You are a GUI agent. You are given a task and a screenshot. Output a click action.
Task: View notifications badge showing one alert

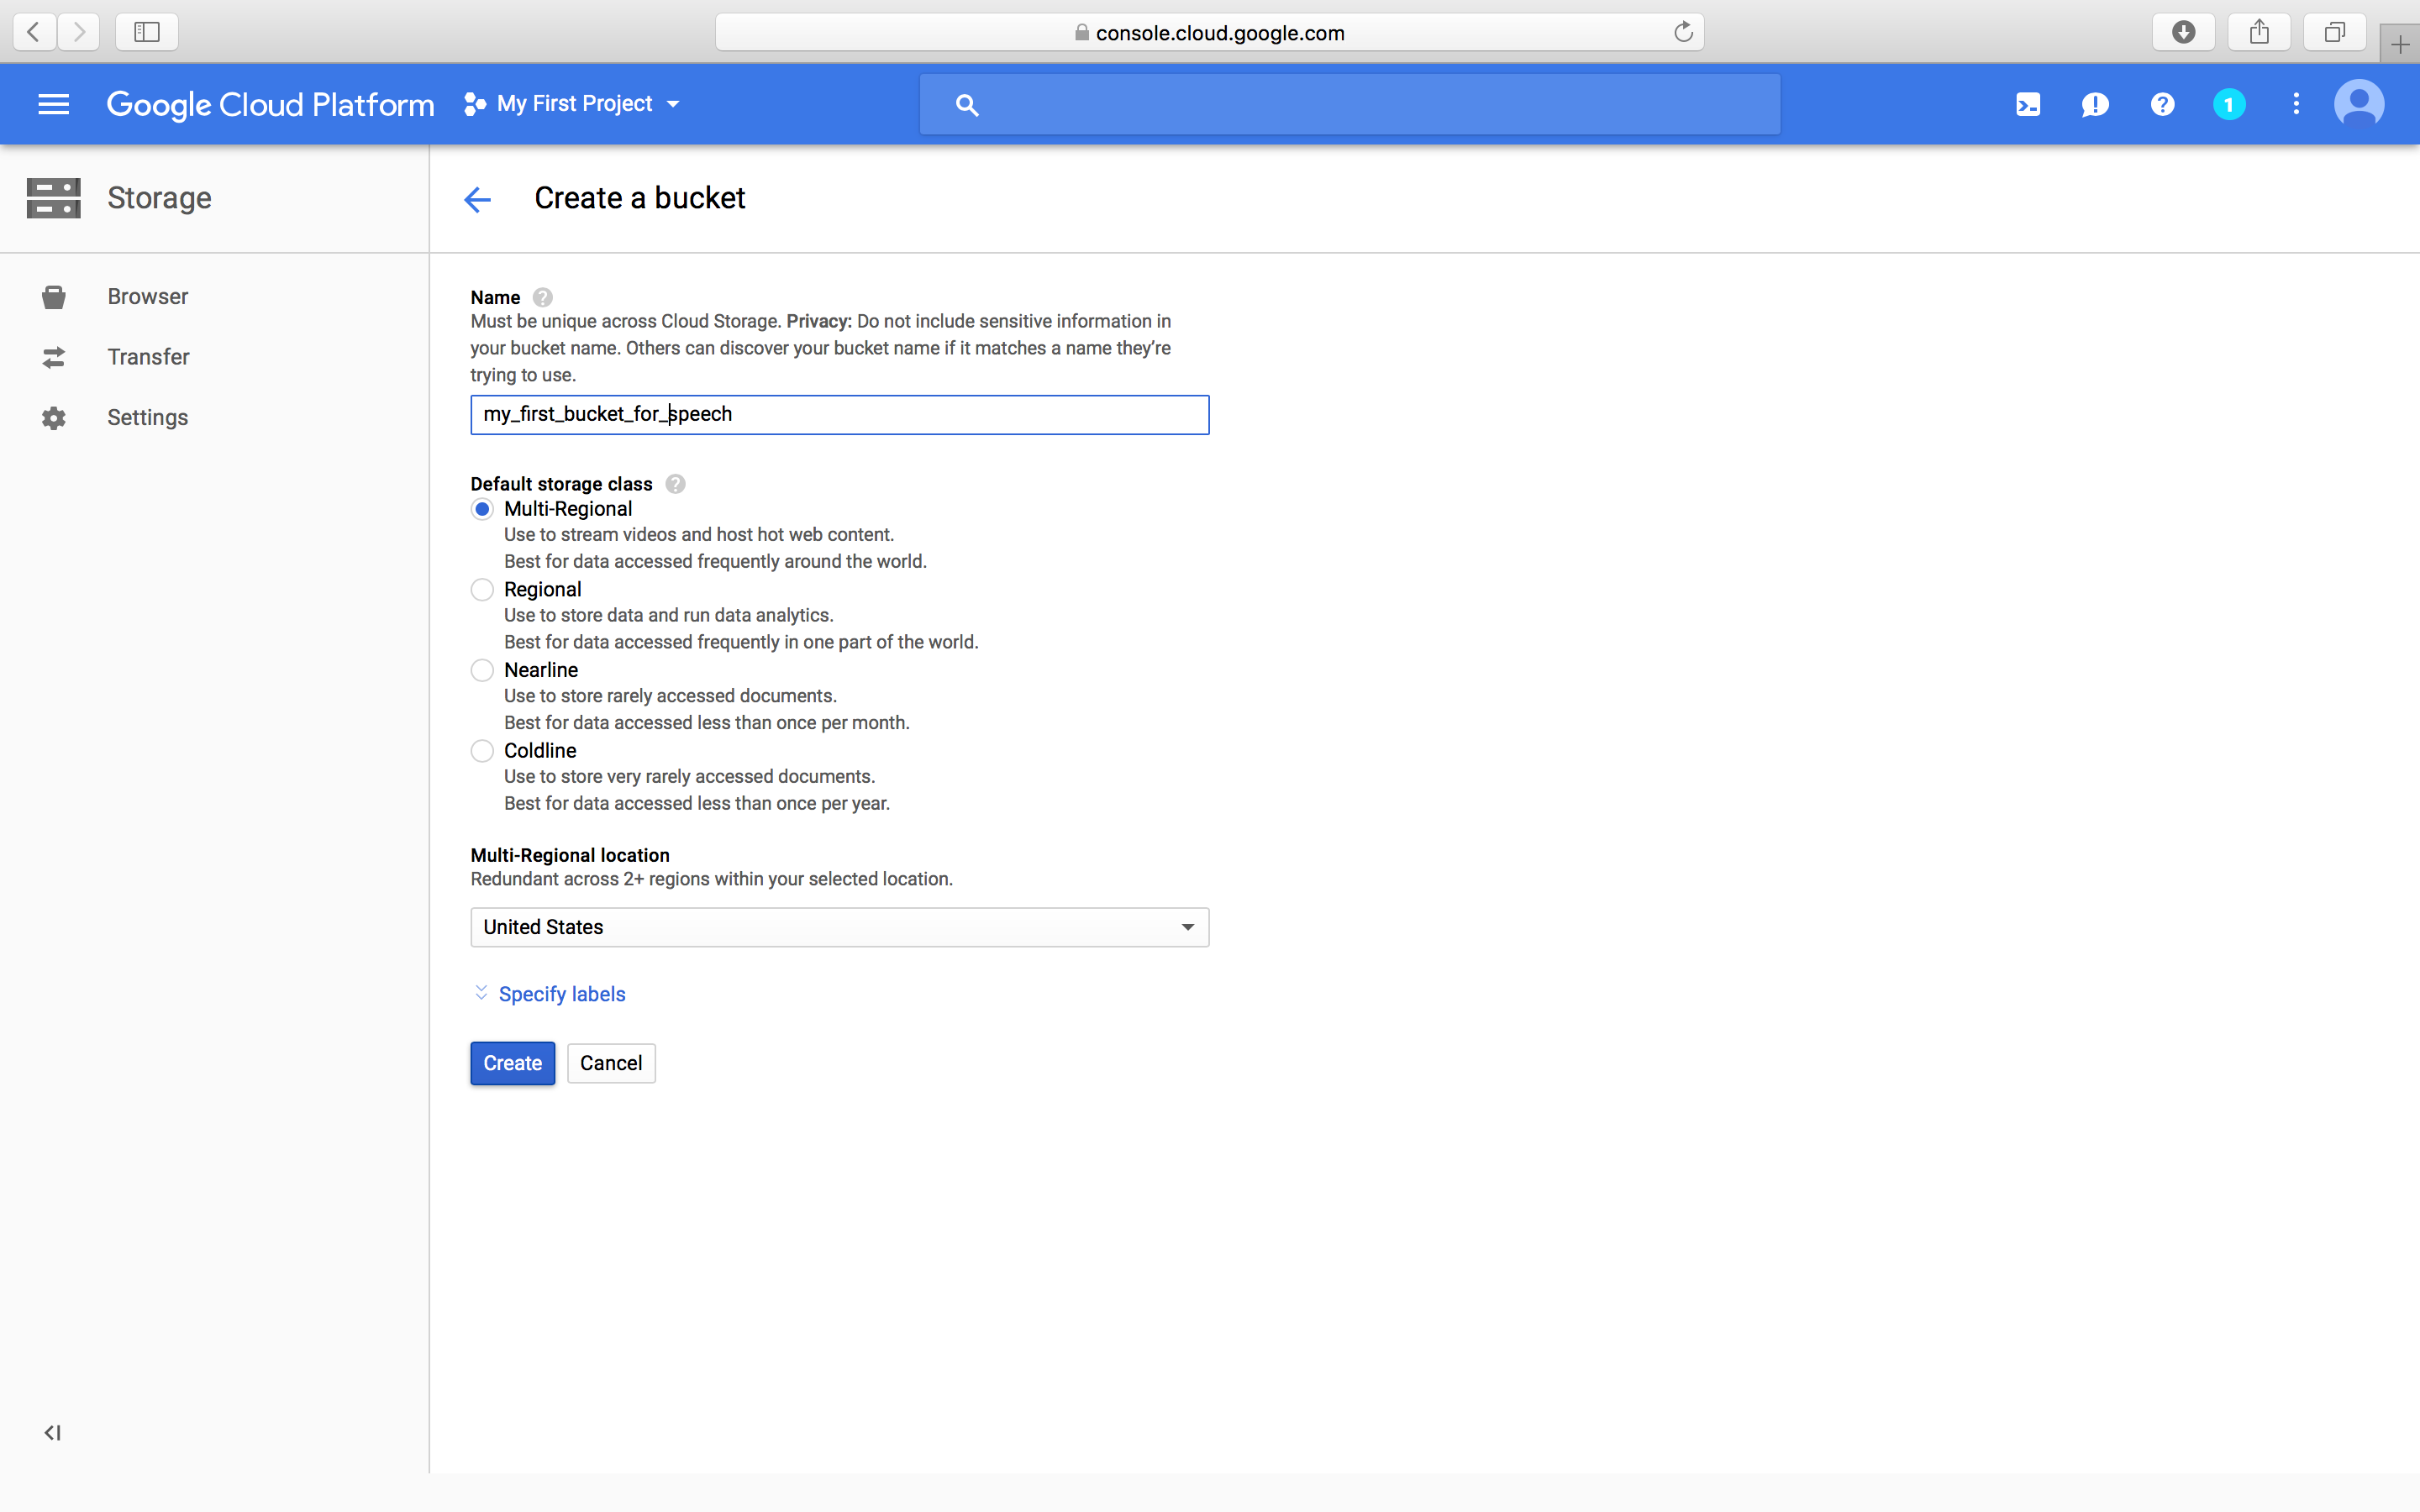point(2229,103)
